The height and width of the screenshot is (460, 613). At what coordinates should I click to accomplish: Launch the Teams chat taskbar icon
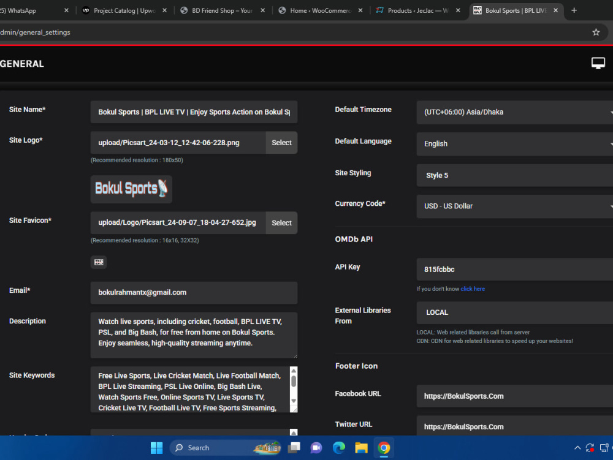tap(316, 448)
